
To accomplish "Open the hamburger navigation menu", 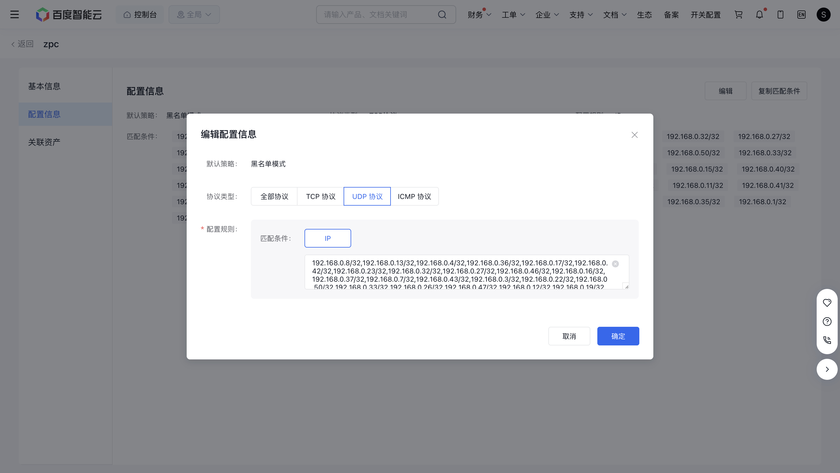I will pyautogui.click(x=14, y=15).
